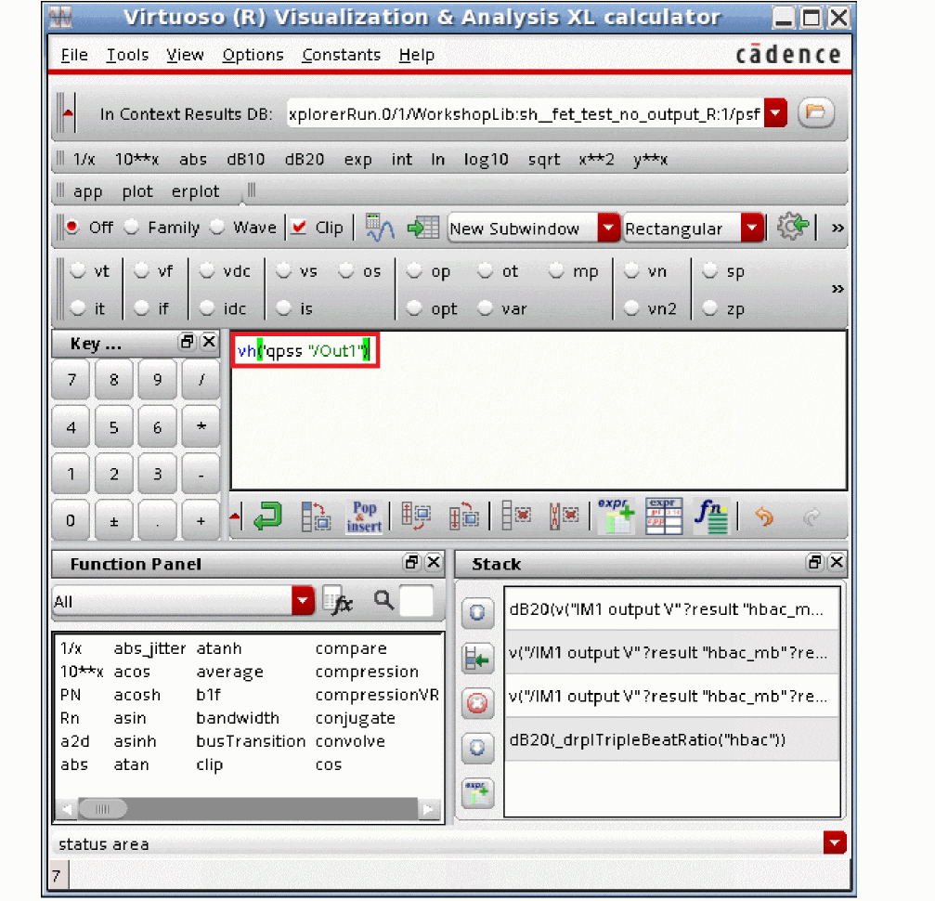Screen dimensions: 935x901
Task: Click the dB20 function button
Action: point(305,160)
